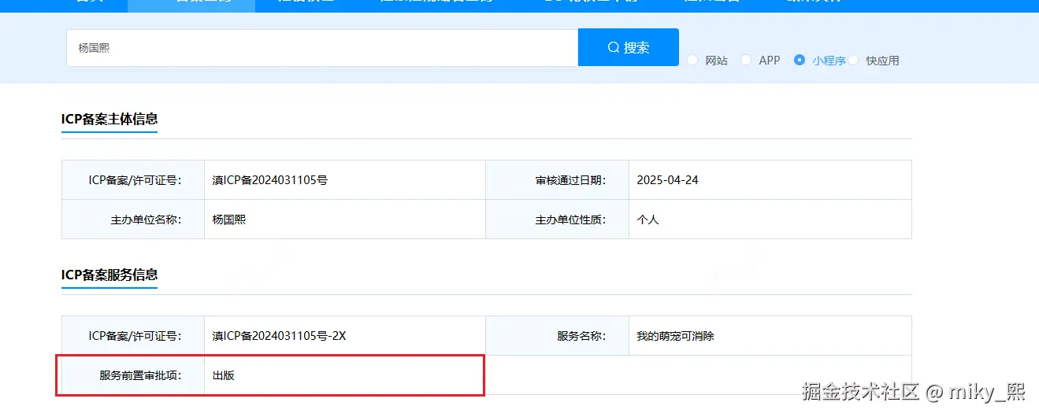Click the search box containing 杨国熙
The width and height of the screenshot is (1039, 417).
coord(322,48)
